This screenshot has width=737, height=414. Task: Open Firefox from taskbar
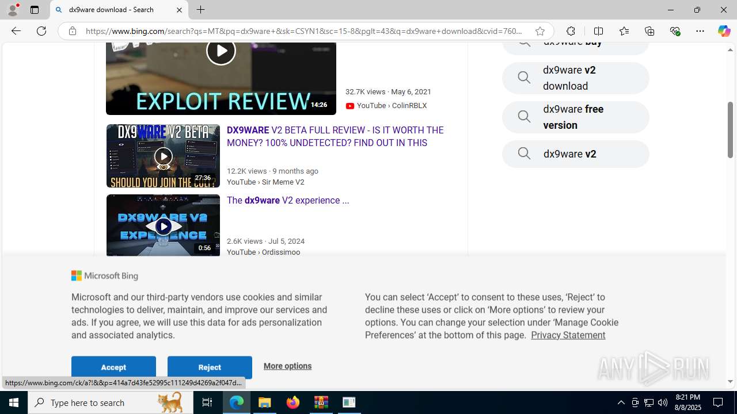(x=293, y=402)
